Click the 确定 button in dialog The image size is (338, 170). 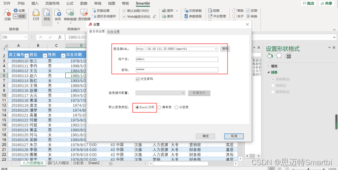[x=205, y=136]
